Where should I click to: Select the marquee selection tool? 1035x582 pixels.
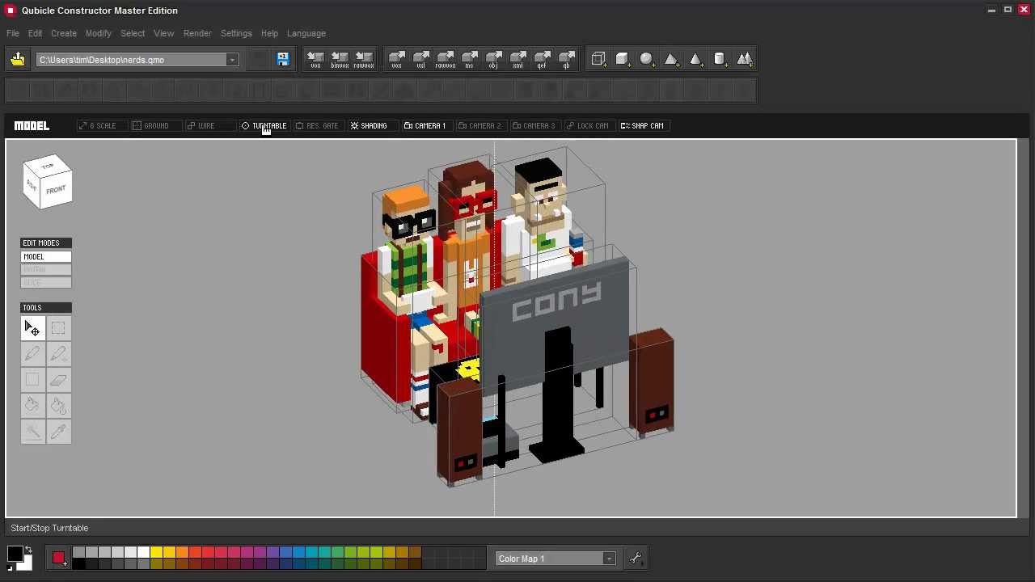pos(58,327)
